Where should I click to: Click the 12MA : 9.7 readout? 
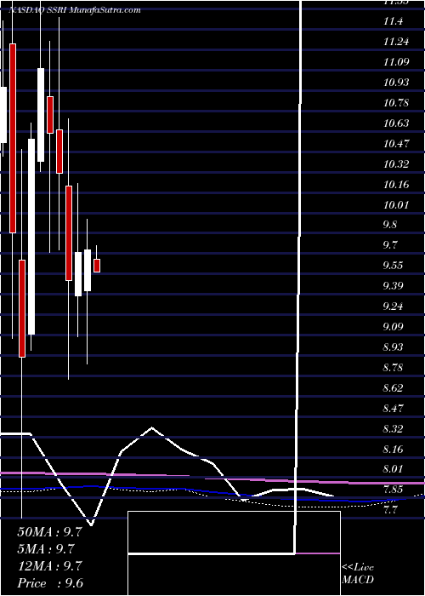(49, 565)
